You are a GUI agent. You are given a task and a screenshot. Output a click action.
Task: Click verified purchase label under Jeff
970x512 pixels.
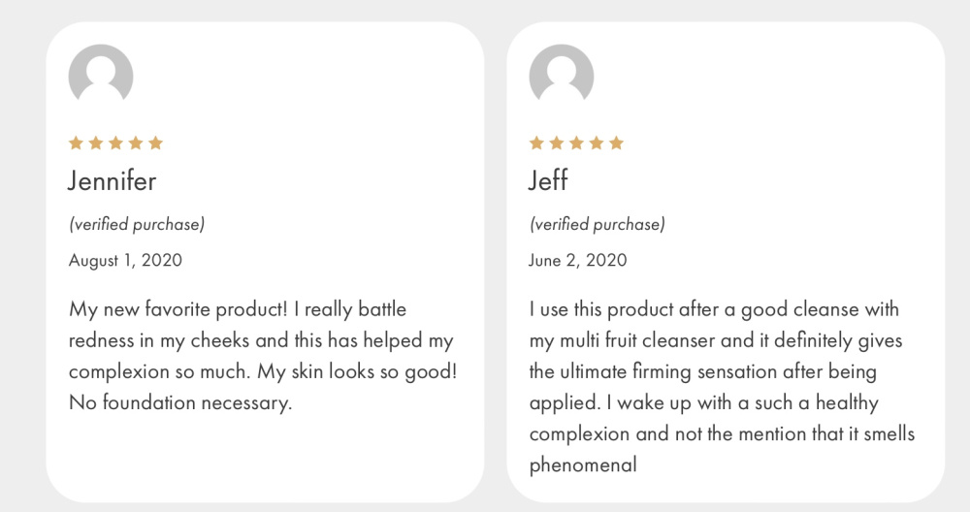[598, 224]
